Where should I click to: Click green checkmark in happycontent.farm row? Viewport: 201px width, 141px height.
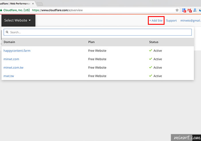(150, 50)
